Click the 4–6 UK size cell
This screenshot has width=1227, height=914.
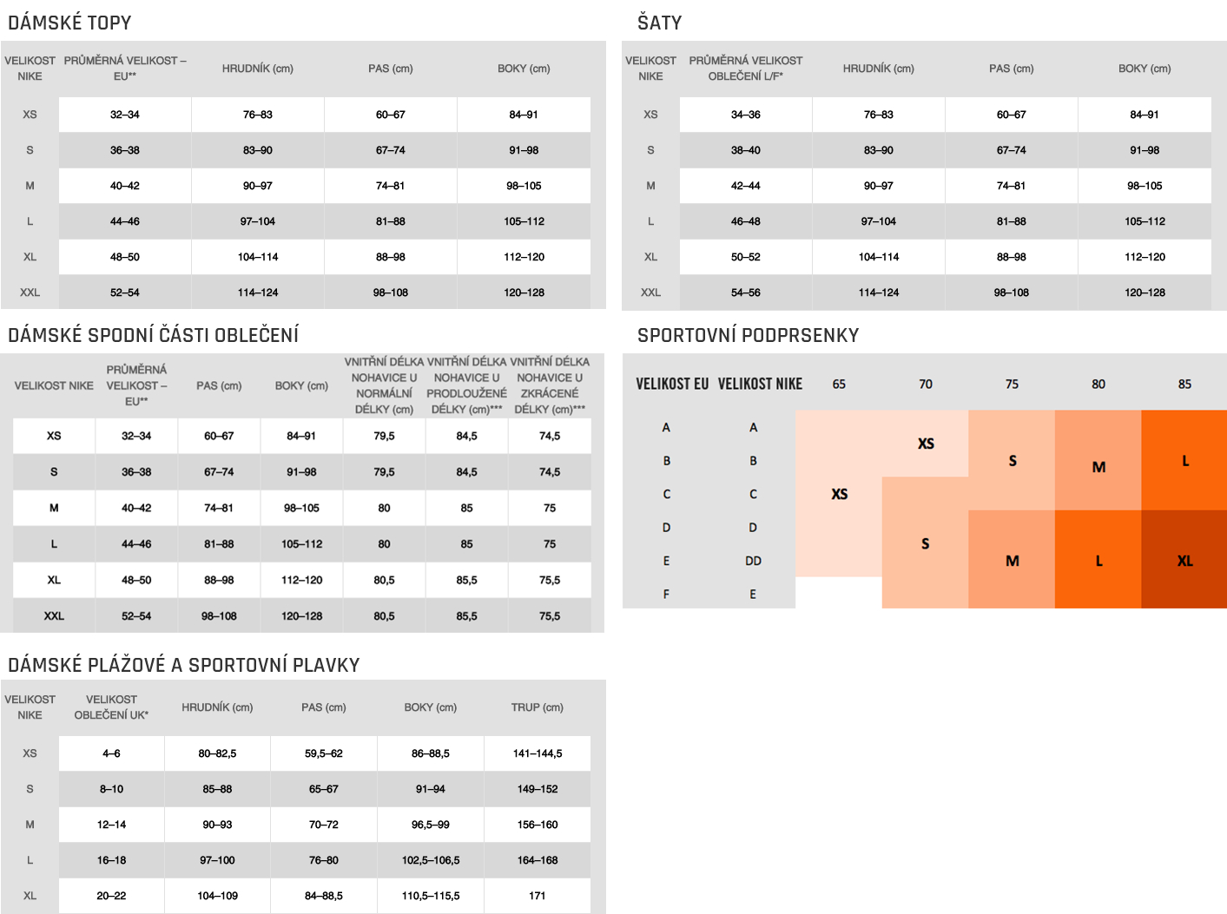pyautogui.click(x=111, y=753)
